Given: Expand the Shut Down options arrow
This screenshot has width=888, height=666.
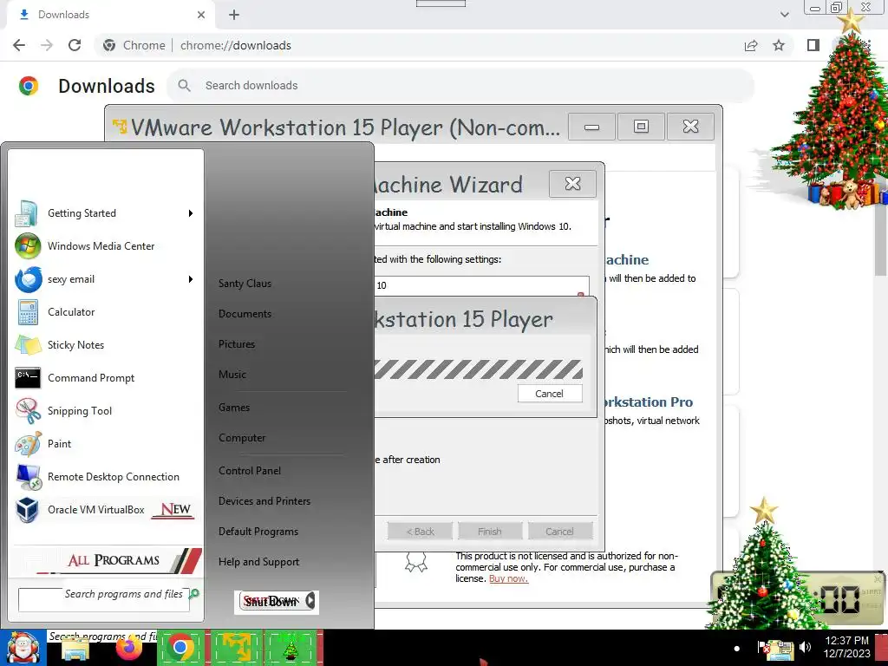Looking at the screenshot, I should click(310, 601).
